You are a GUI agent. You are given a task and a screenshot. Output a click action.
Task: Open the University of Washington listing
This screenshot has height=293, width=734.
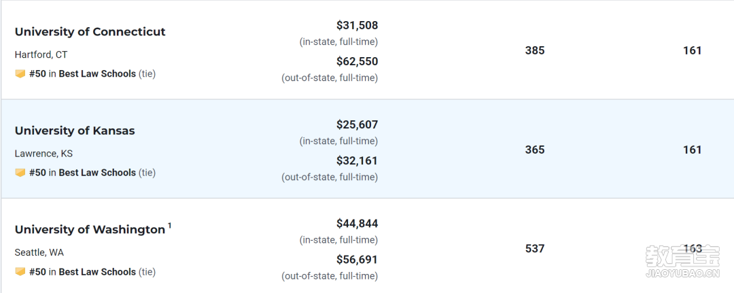(x=90, y=230)
